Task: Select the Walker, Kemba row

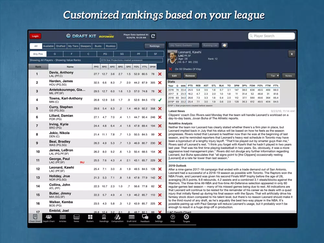Action: [97, 203]
